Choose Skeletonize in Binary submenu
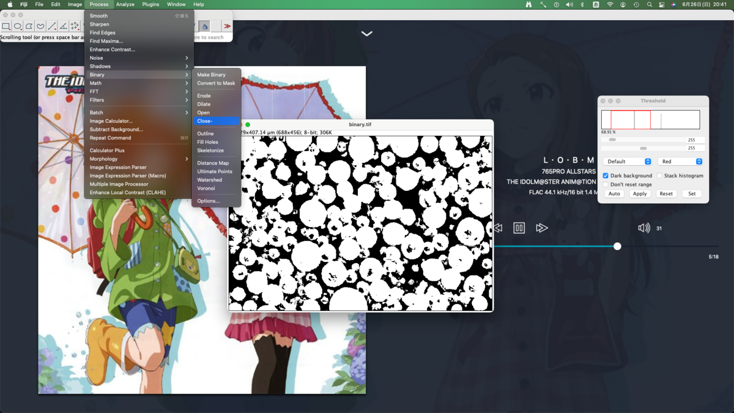 coord(217,151)
